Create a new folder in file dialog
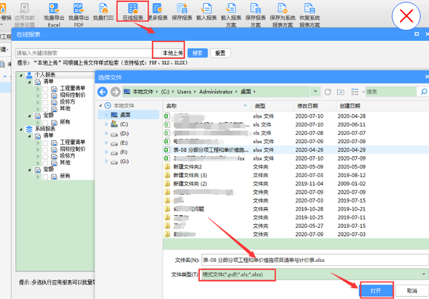This screenshot has width=429, height=299. coord(341,92)
